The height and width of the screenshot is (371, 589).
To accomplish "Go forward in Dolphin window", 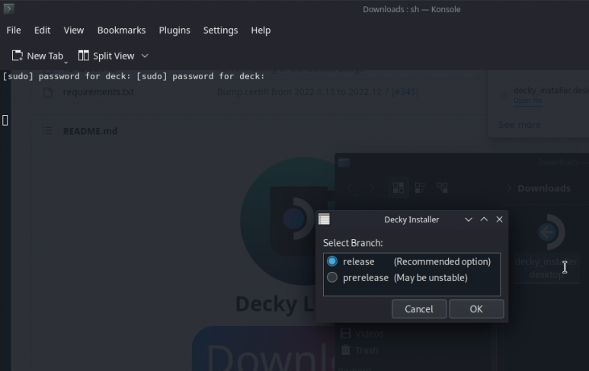I will click(x=372, y=188).
